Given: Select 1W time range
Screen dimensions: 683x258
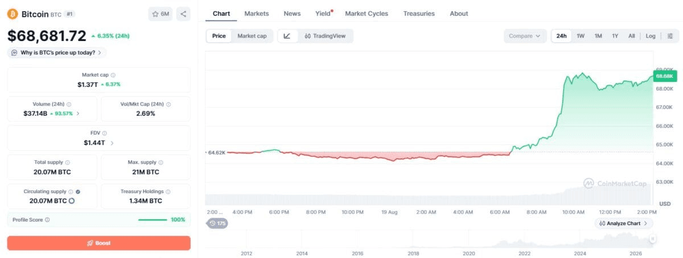Looking at the screenshot, I should pyautogui.click(x=581, y=36).
